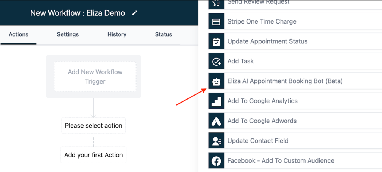382x172 pixels.
Task: Click the Send Review Request icon
Action: pyautogui.click(x=216, y=3)
